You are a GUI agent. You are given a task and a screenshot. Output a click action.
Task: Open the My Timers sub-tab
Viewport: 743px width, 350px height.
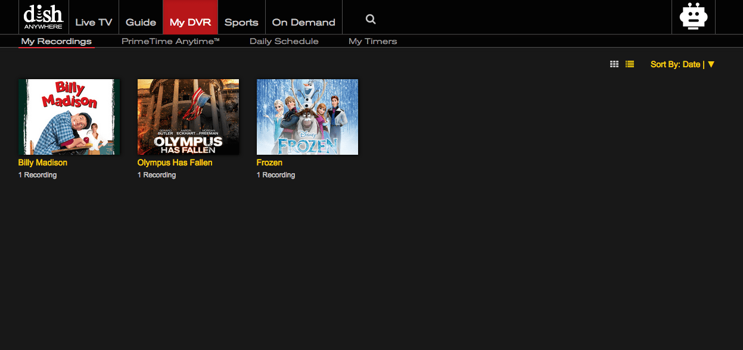pyautogui.click(x=372, y=41)
